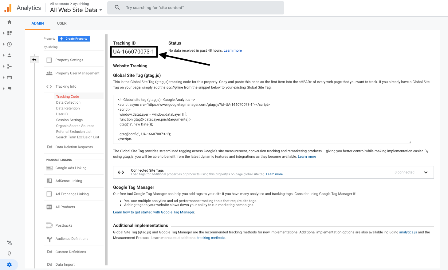Click the search magnifier icon
Image resolution: width=448 pixels, height=270 pixels.
(x=117, y=7)
